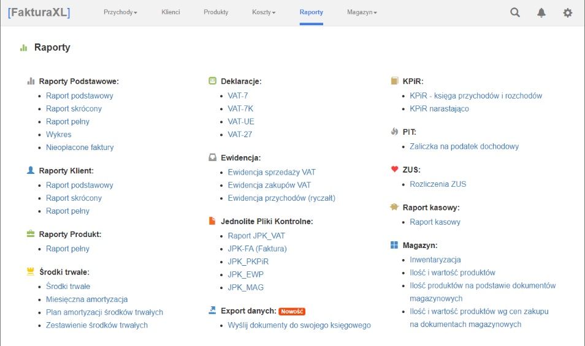Screen dimensions: 585x346
Task: Open the VAT-7 declaration link
Action: point(238,96)
